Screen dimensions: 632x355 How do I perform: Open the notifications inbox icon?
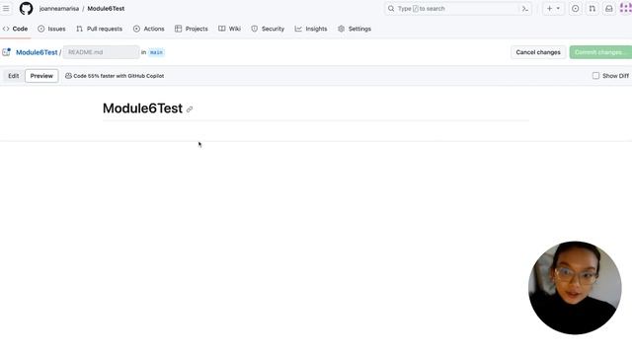609,9
